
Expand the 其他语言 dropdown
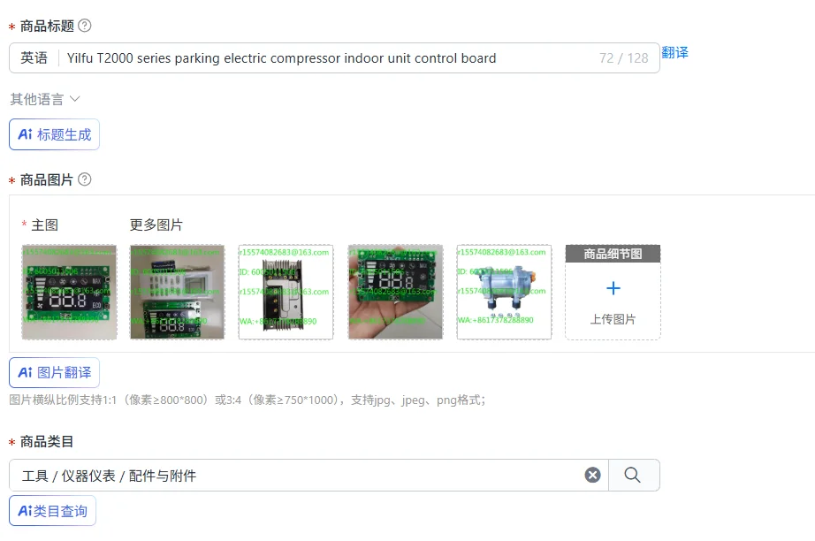pyautogui.click(x=45, y=99)
